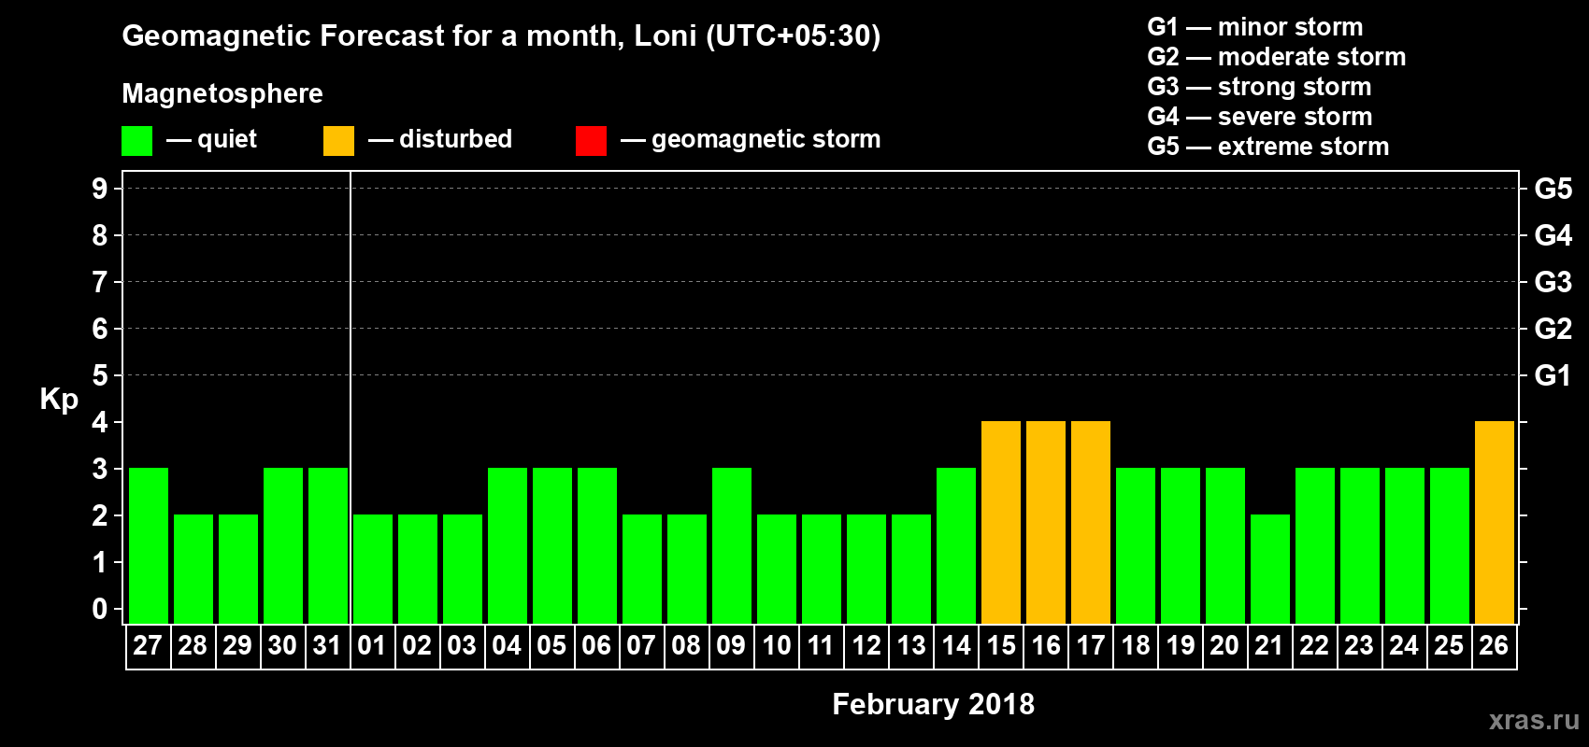Click the date label '05' on the axis
Screen dimensions: 1589x747
click(x=551, y=646)
